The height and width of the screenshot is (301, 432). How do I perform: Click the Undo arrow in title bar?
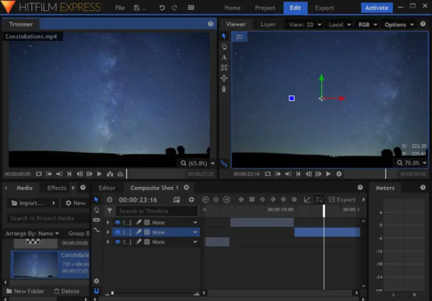pos(162,8)
